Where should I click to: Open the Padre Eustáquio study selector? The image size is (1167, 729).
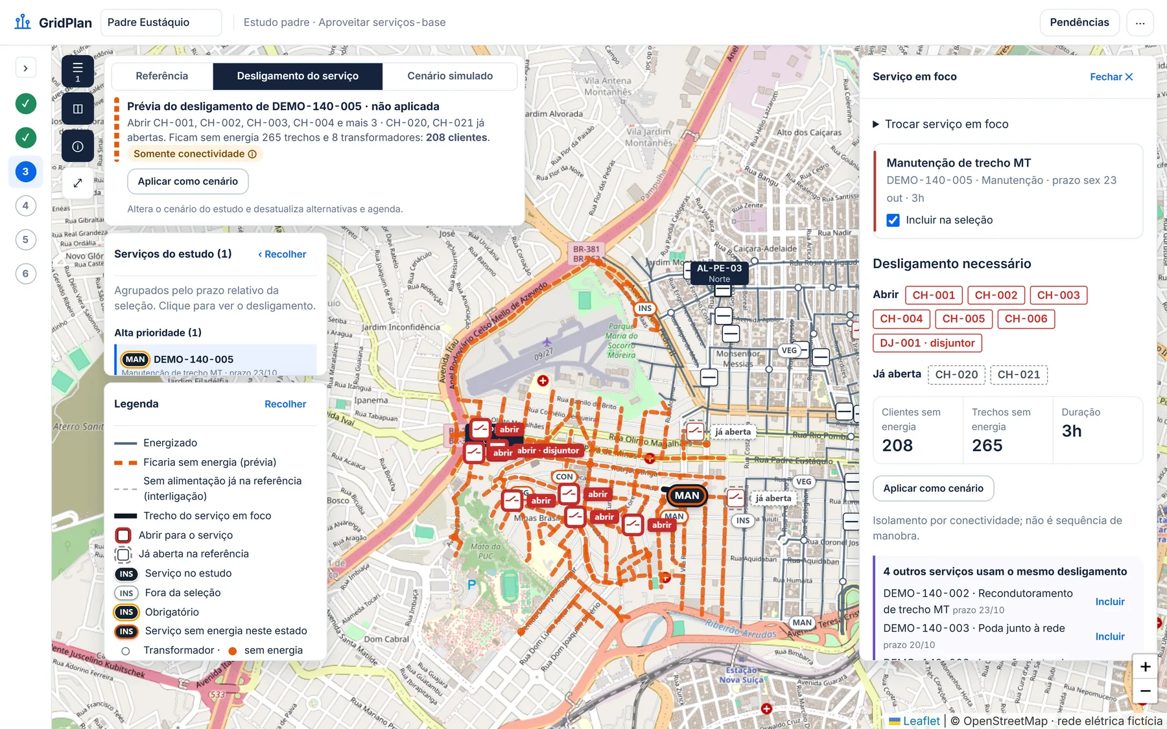click(161, 23)
